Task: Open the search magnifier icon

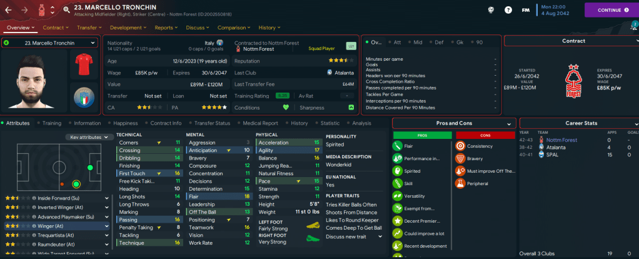Action: (66, 10)
